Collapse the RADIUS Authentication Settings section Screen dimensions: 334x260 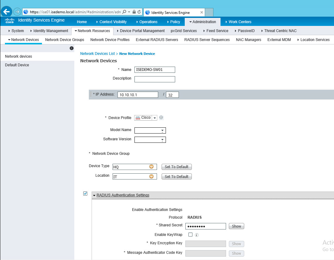[x=94, y=196]
